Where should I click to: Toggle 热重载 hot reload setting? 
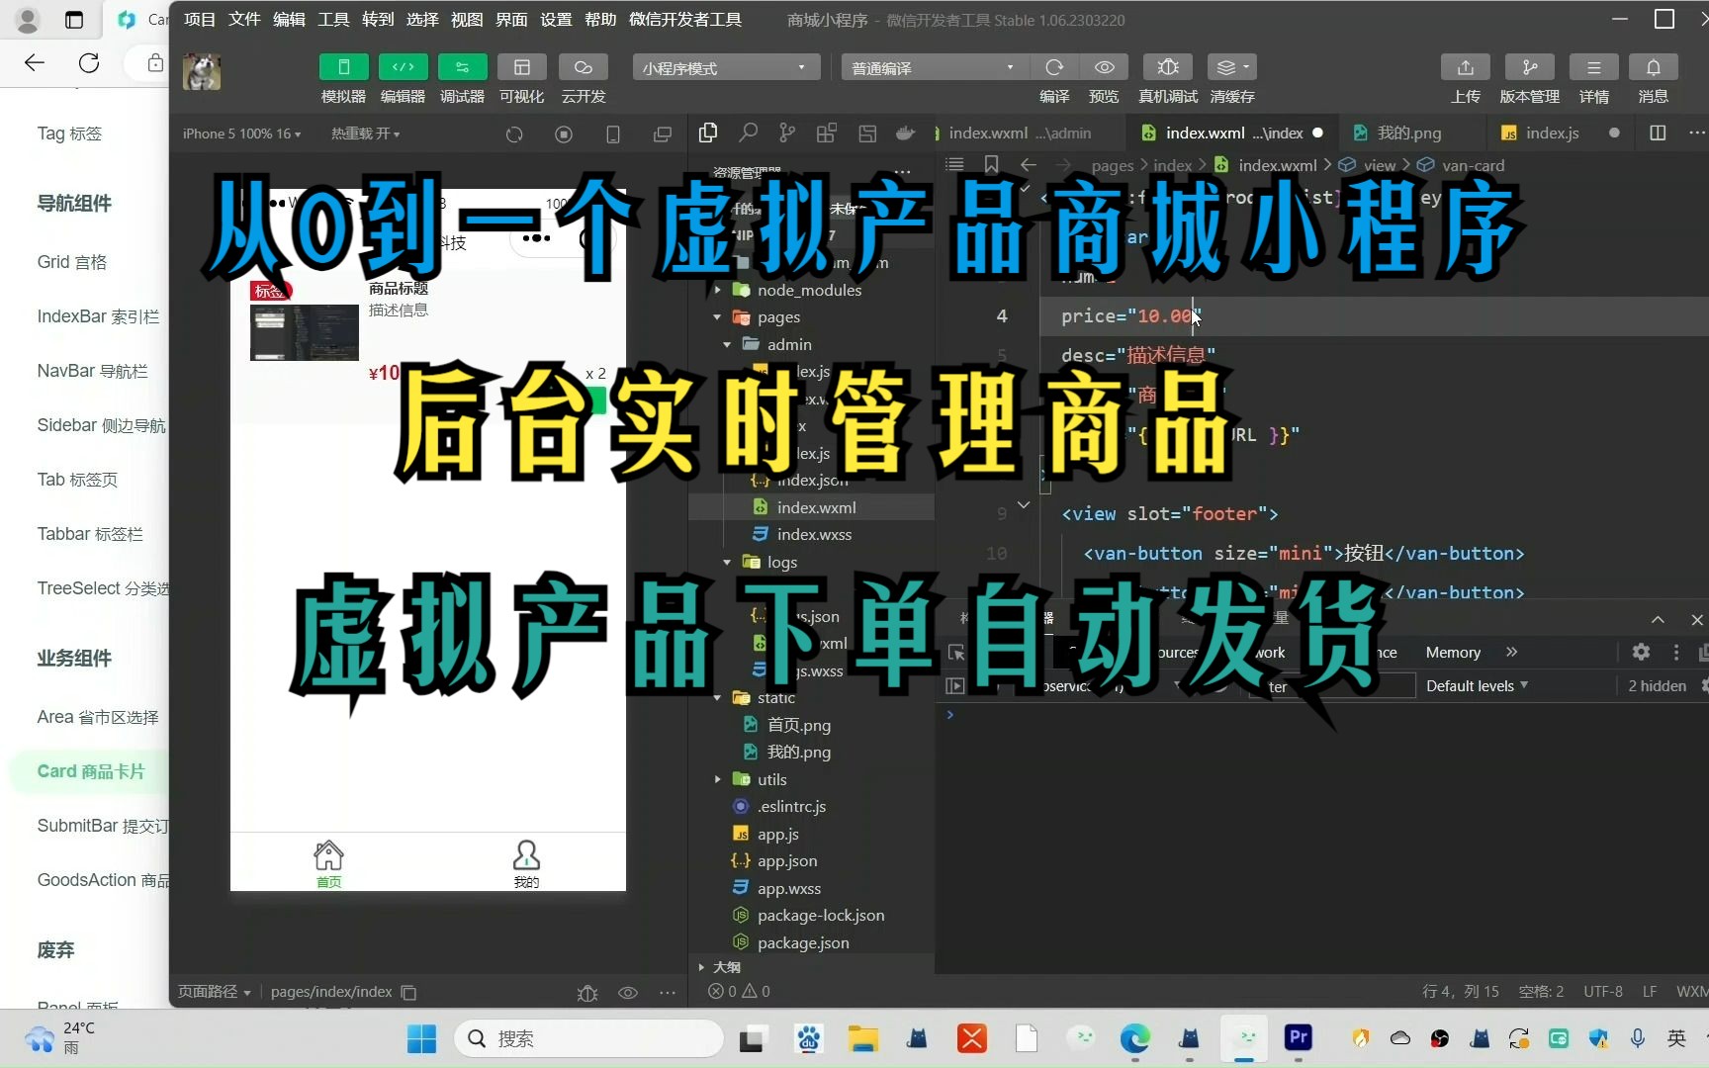click(x=365, y=133)
